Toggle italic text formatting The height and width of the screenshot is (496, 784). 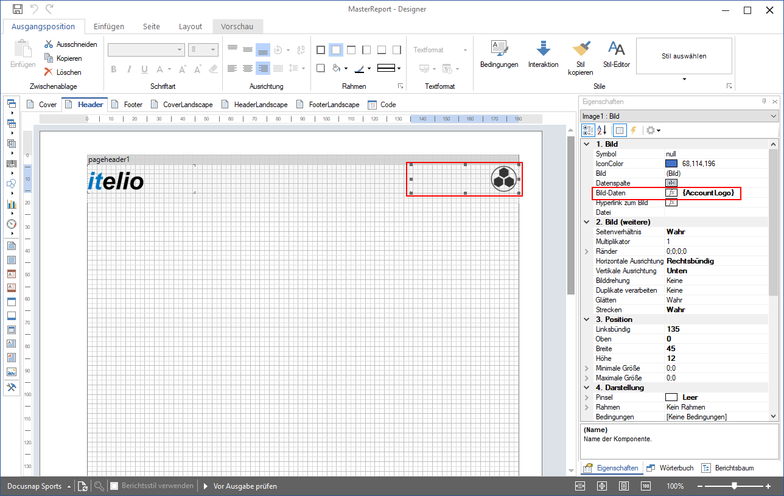point(129,69)
